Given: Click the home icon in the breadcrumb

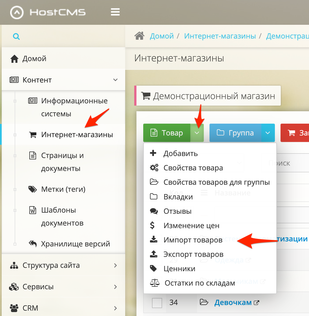Looking at the screenshot, I should pyautogui.click(x=139, y=36).
